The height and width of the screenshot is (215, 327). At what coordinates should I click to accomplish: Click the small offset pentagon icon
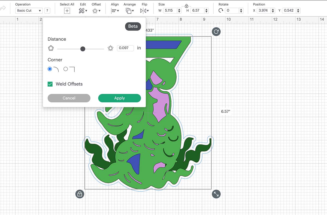[51, 48]
